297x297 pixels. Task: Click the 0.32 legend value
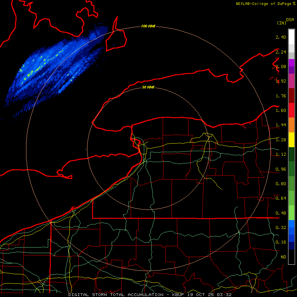click(x=281, y=228)
